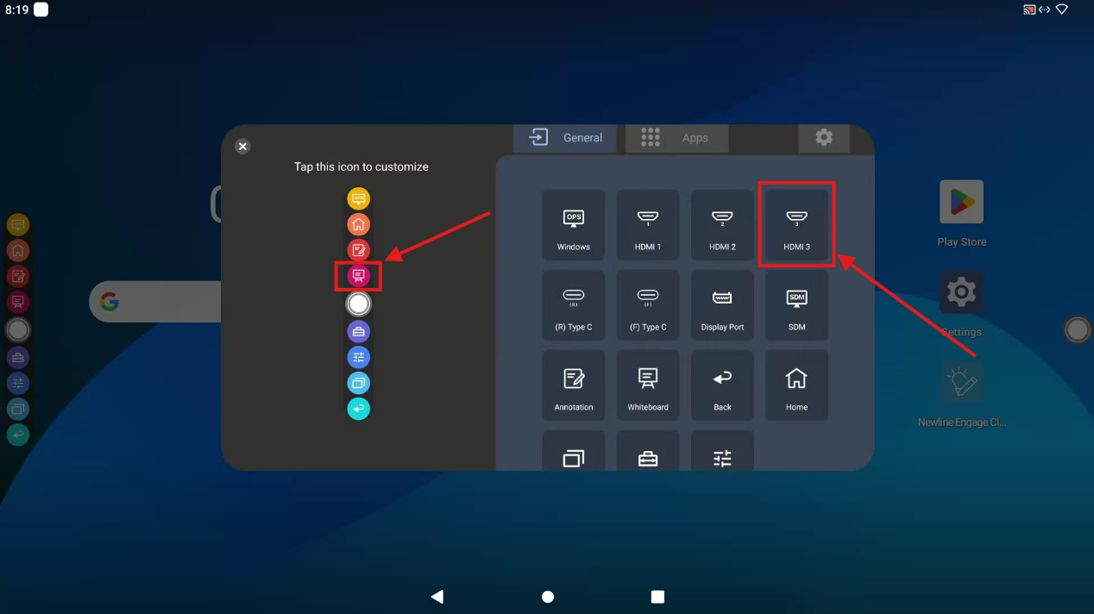Image resolution: width=1094 pixels, height=614 pixels.
Task: Tap the teal back-arrow icon in customize column
Action: tap(359, 409)
